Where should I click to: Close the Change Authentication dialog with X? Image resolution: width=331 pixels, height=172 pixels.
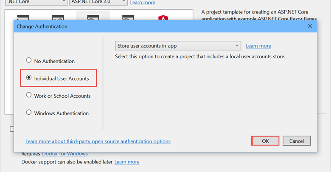[x=310, y=26]
